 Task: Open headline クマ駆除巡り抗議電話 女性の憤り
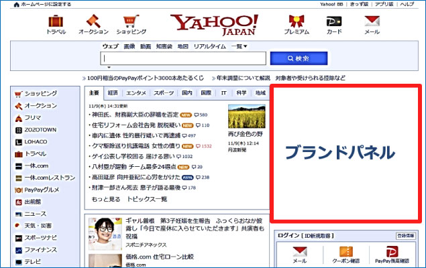click(x=136, y=146)
